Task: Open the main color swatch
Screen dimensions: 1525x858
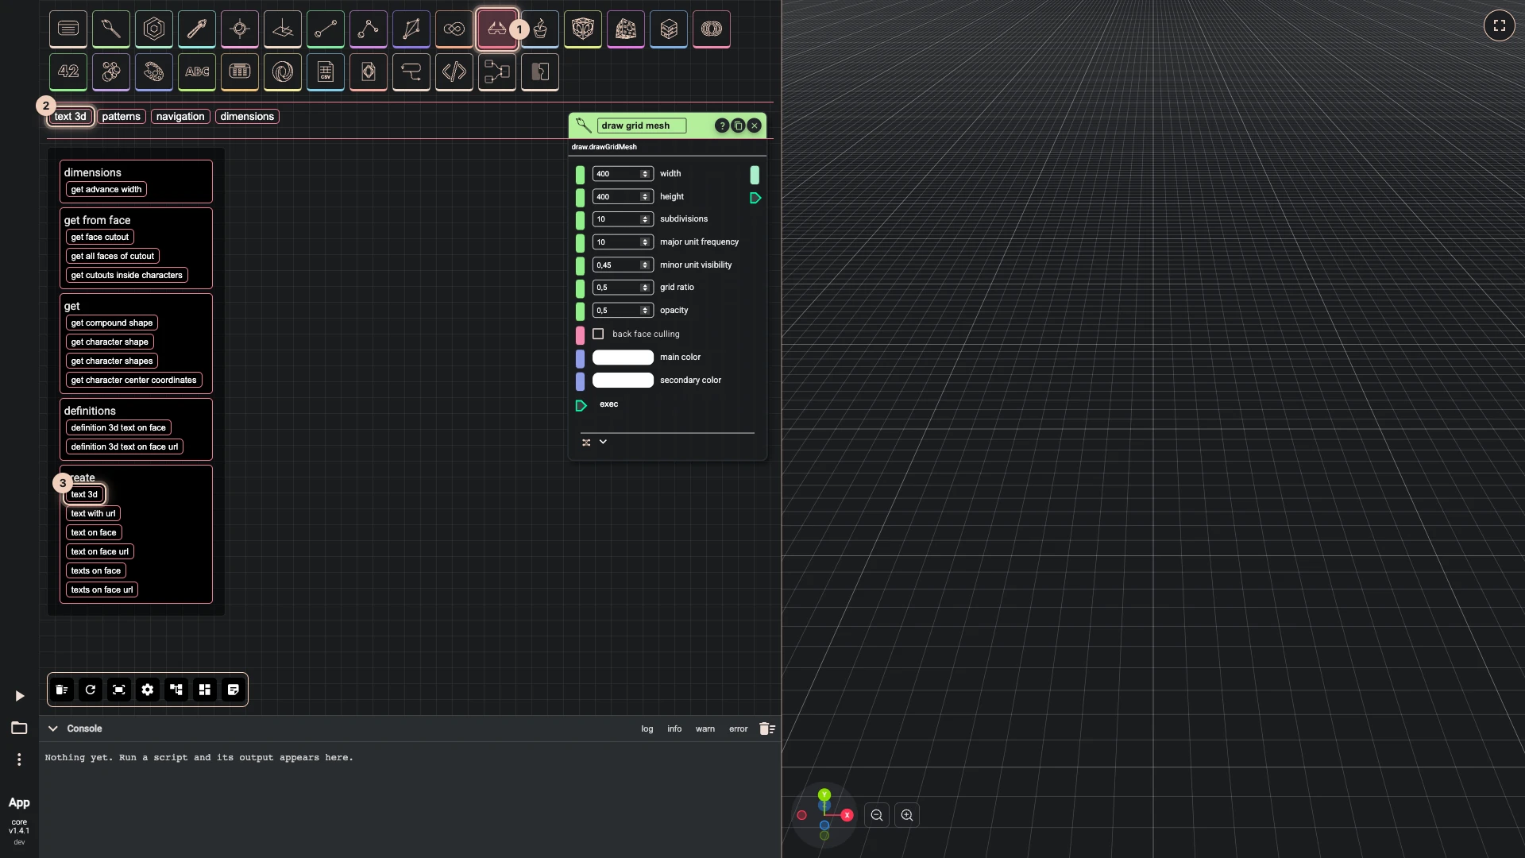Action: coord(623,357)
